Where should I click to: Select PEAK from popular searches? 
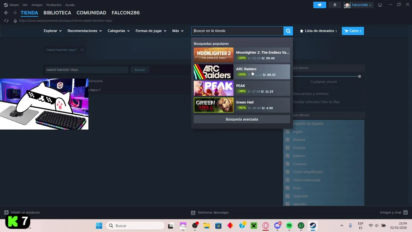tap(242, 88)
